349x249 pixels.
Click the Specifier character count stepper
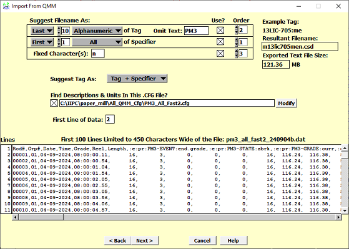tap(59, 42)
